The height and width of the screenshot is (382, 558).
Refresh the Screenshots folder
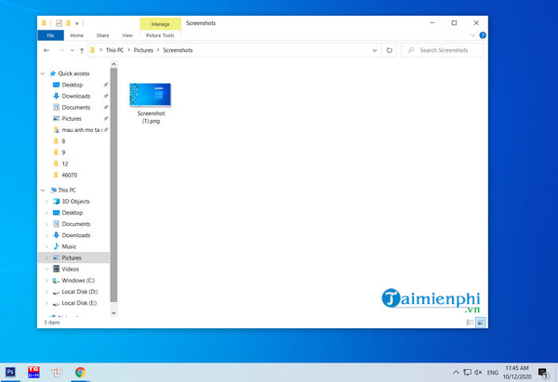(390, 50)
